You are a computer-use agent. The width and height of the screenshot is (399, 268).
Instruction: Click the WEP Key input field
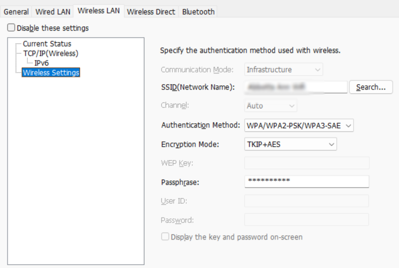click(307, 163)
